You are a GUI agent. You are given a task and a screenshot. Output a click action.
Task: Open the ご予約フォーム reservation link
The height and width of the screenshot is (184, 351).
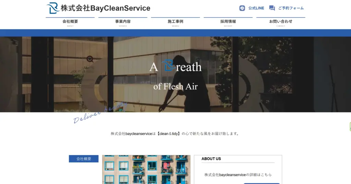(x=291, y=8)
